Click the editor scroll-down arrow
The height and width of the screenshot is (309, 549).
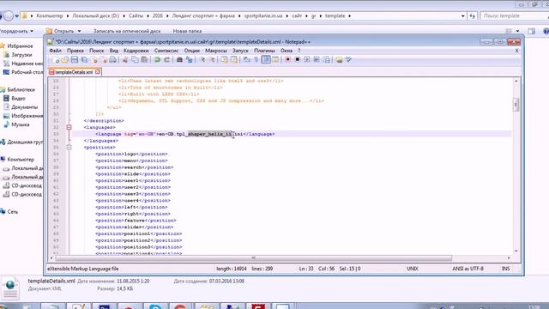(x=516, y=251)
